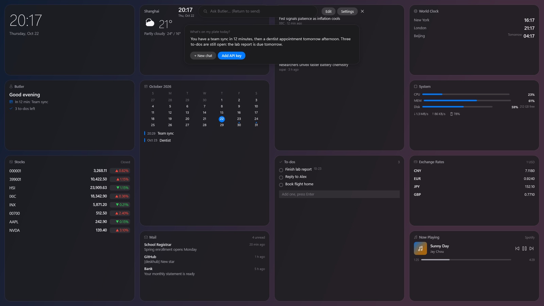The height and width of the screenshot is (306, 544).
Task: Skip to the next track
Action: [x=531, y=249]
